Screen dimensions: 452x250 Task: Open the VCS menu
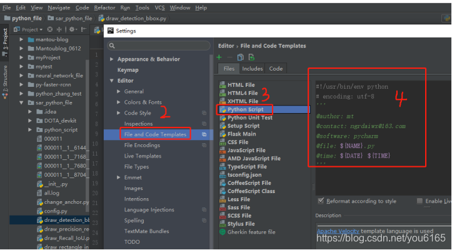pos(159,7)
